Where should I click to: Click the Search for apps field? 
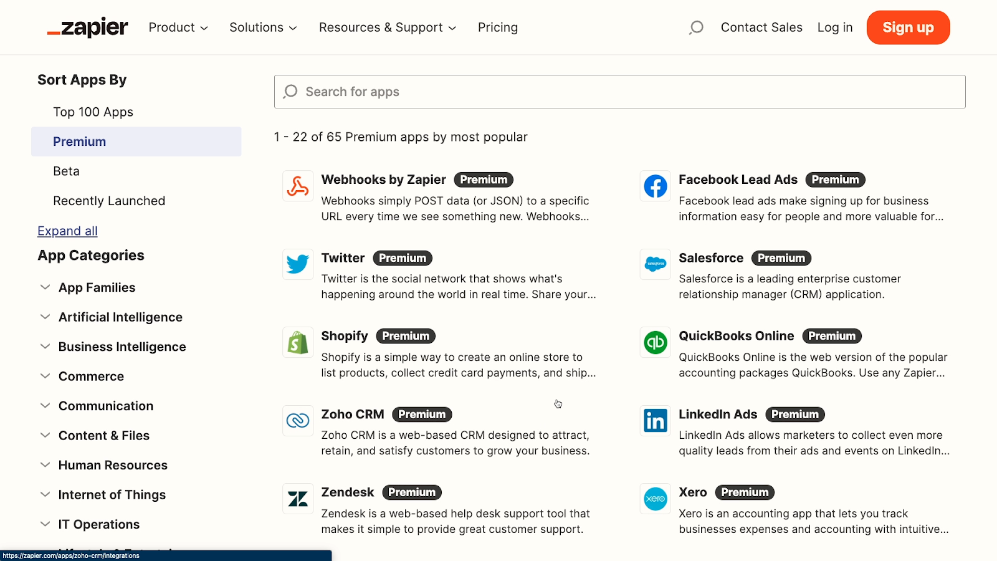tap(620, 92)
